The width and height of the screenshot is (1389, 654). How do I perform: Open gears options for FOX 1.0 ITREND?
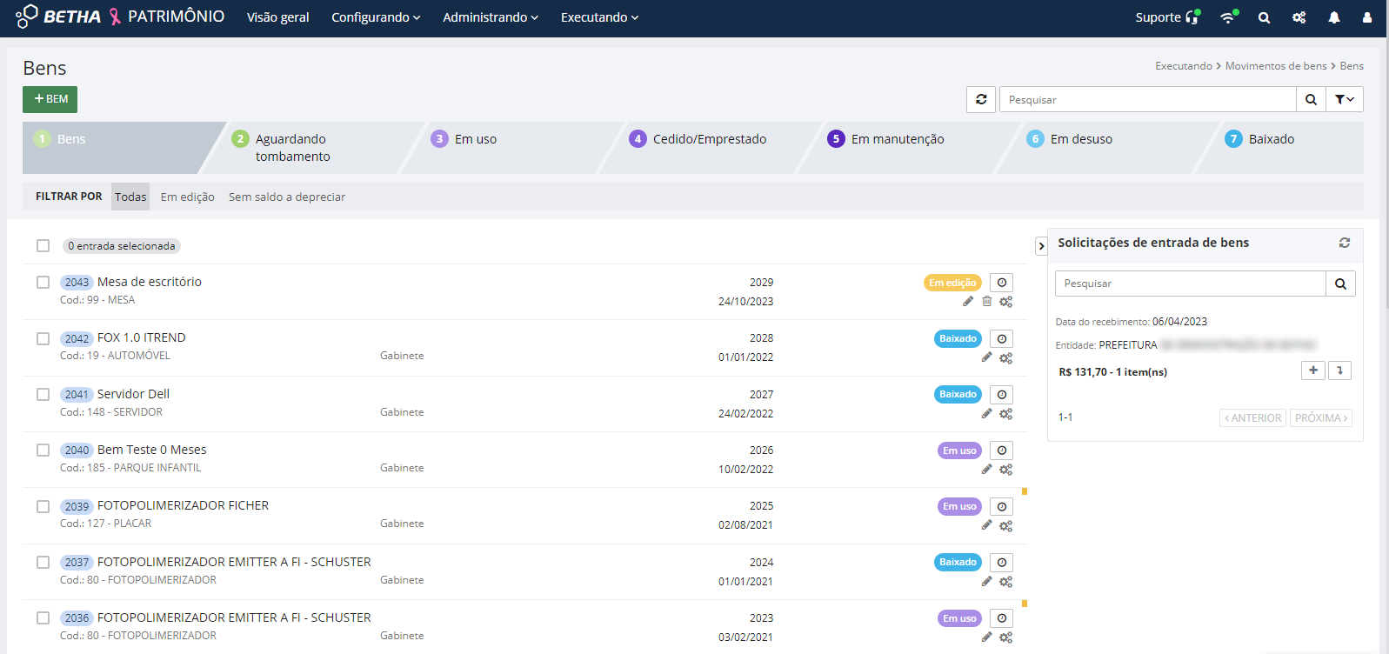tap(1005, 358)
